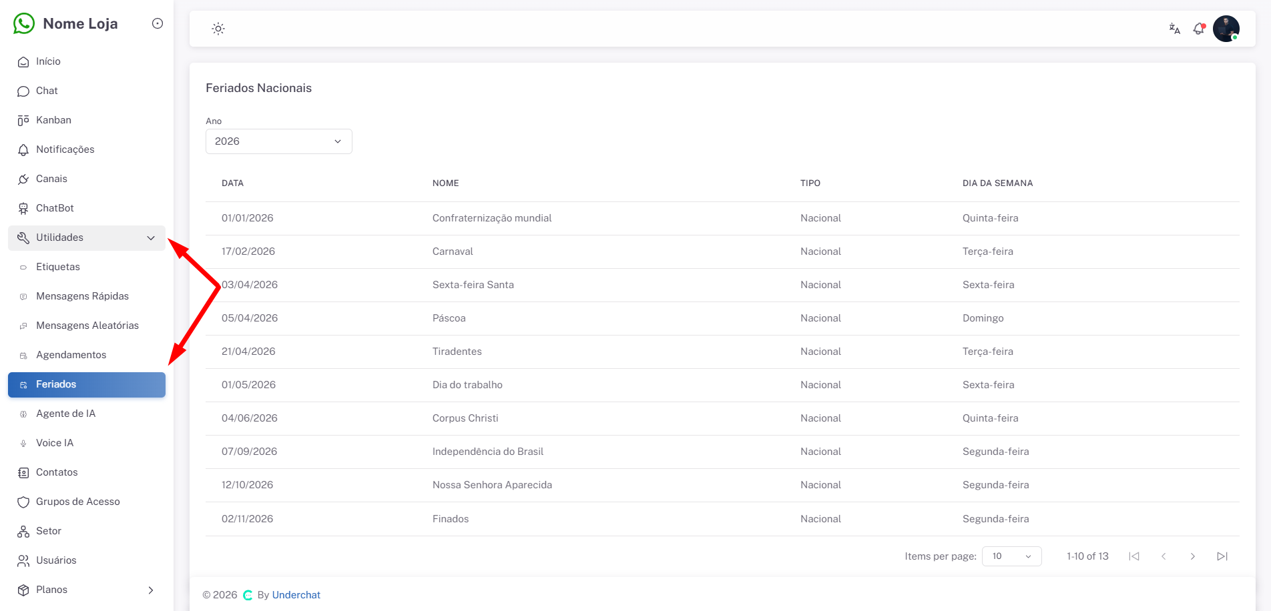Click the Voice IA microphone icon
The height and width of the screenshot is (611, 1271).
coord(23,444)
